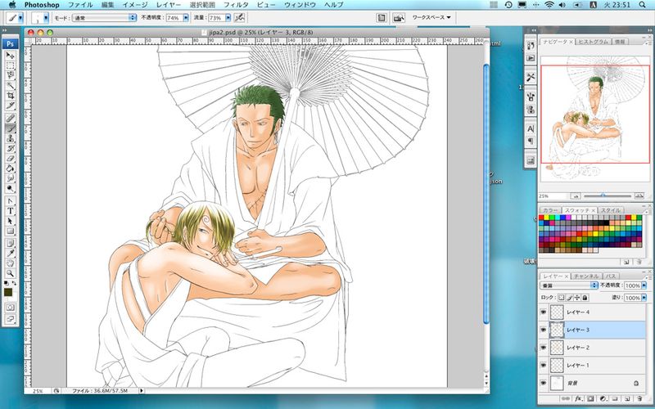This screenshot has height=409, width=655.
Task: Switch to チャンネル tab
Action: [586, 276]
